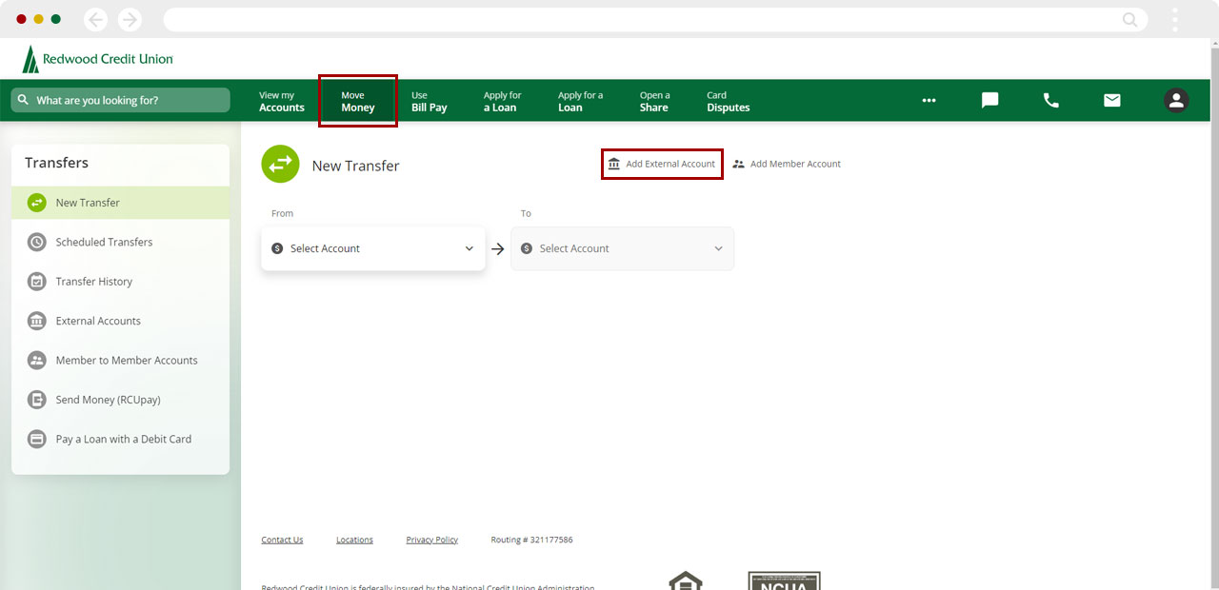Click the phone call icon
The height and width of the screenshot is (590, 1219).
1051,100
